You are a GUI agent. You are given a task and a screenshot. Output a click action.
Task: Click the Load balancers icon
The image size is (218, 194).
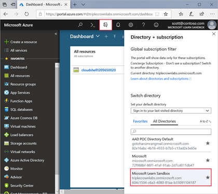6,135
